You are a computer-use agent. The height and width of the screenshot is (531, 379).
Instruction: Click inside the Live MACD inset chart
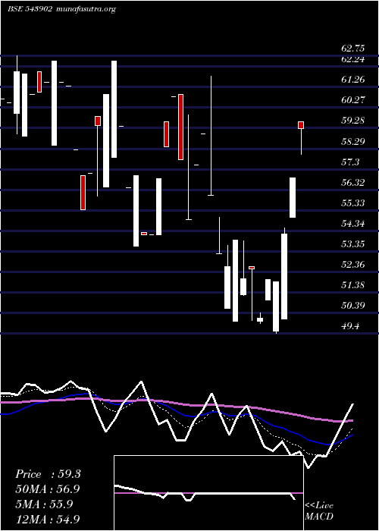(208, 493)
